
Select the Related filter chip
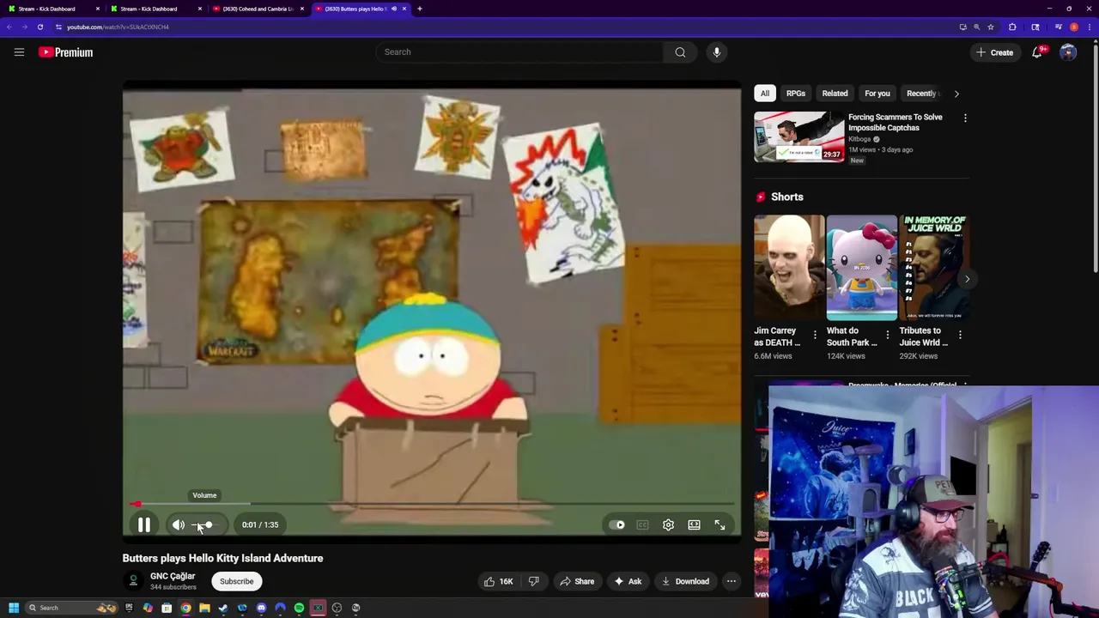835,94
